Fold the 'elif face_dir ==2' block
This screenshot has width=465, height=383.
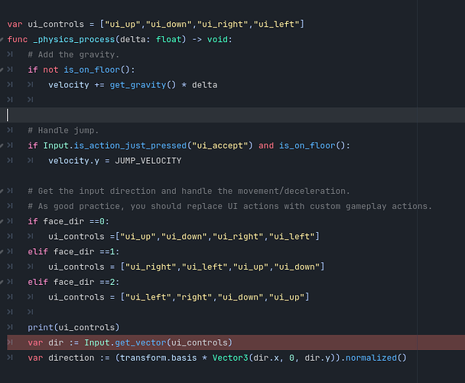pyautogui.click(x=2, y=282)
